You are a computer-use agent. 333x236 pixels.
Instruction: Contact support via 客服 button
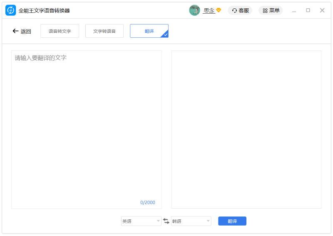tap(240, 10)
